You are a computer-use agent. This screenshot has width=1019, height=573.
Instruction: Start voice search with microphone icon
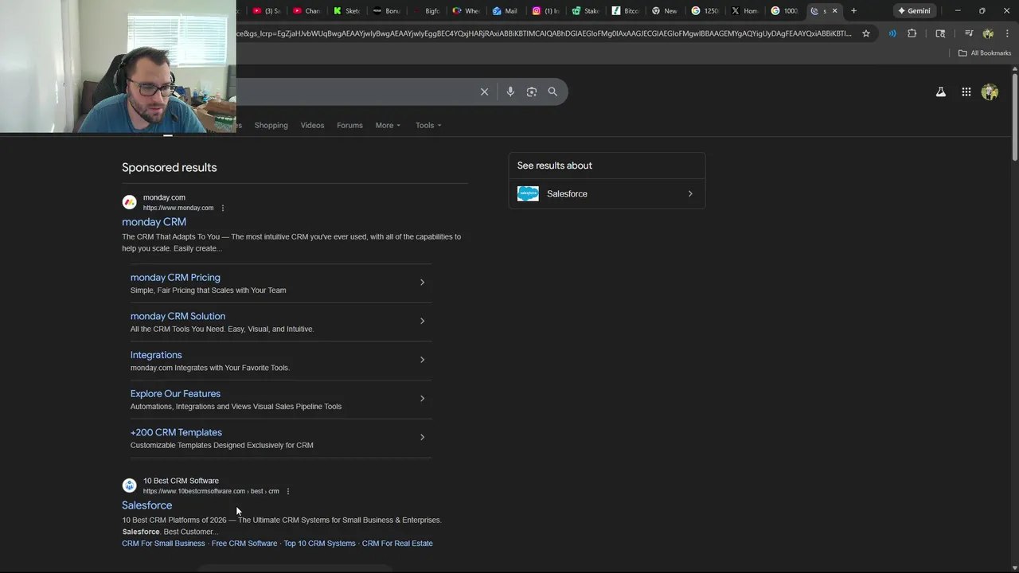point(510,92)
